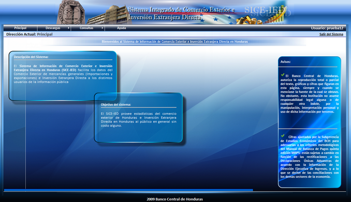
Task: Click the 'Objetivo del sistema:' heading
Action: [x=116, y=104]
